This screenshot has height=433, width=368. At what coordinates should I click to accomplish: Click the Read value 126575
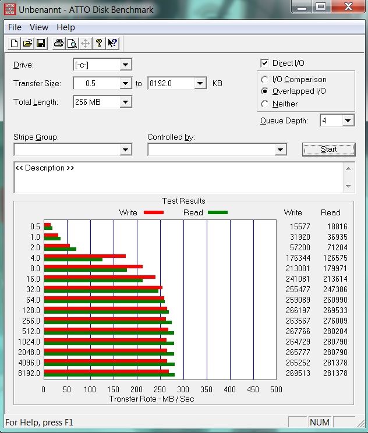click(335, 258)
